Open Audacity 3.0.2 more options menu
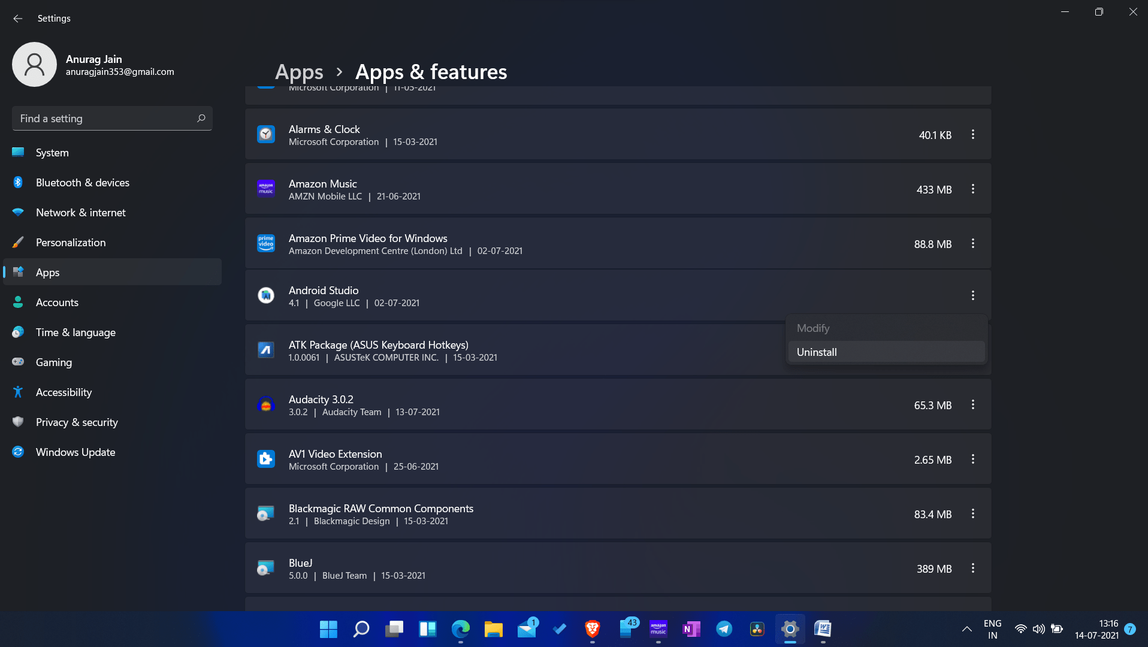Screen dimensions: 1148x647 [x=972, y=405]
